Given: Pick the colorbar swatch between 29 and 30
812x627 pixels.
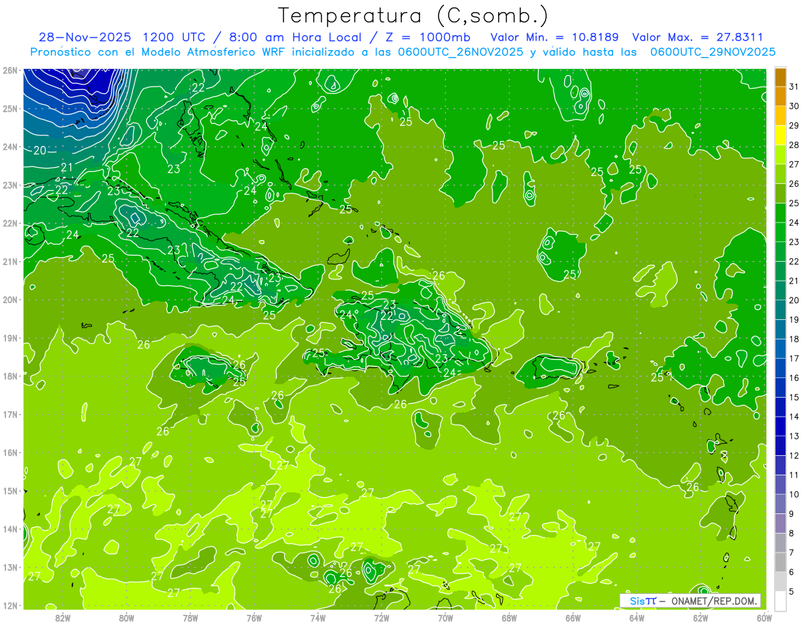Looking at the screenshot, I should pos(780,116).
